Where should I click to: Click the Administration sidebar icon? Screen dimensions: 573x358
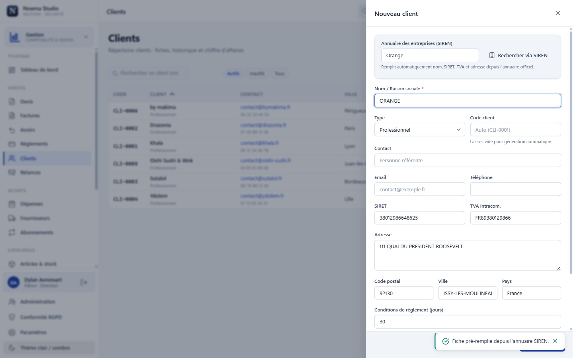pyautogui.click(x=12, y=302)
